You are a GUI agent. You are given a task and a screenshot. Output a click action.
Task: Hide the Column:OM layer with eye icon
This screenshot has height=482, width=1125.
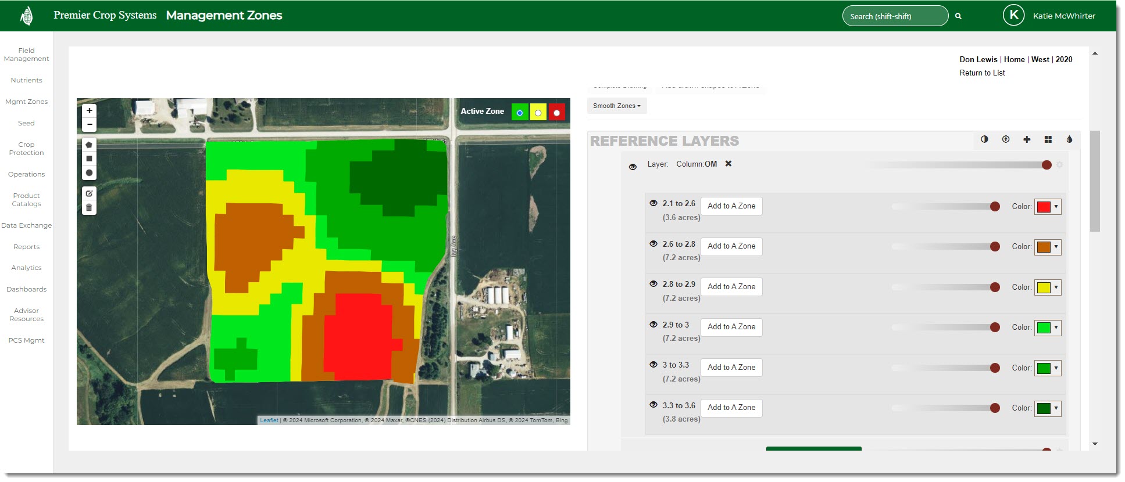(x=633, y=167)
